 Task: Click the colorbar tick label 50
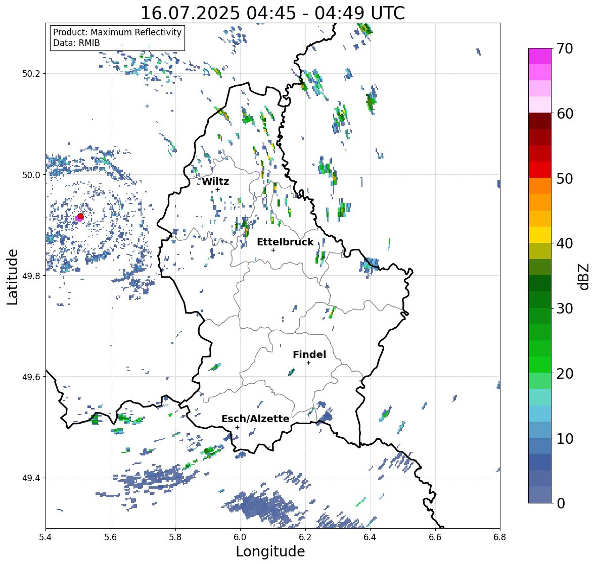(565, 178)
